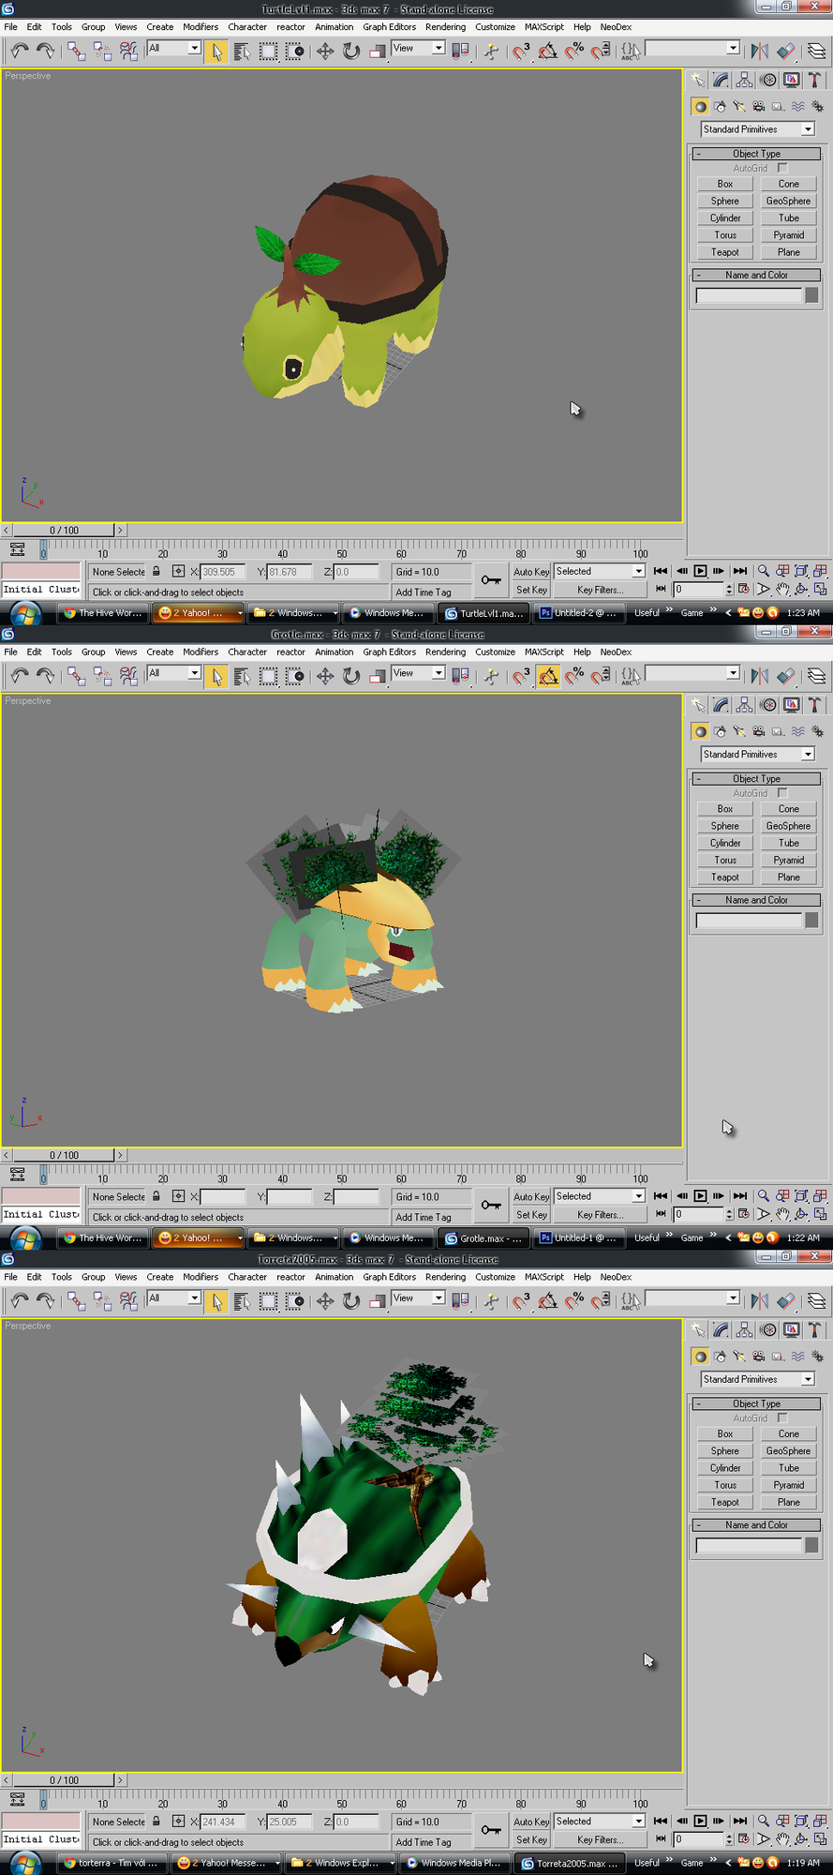Enable AutoGrid checkbox in Grotle.max
This screenshot has width=833, height=1875.
click(782, 793)
